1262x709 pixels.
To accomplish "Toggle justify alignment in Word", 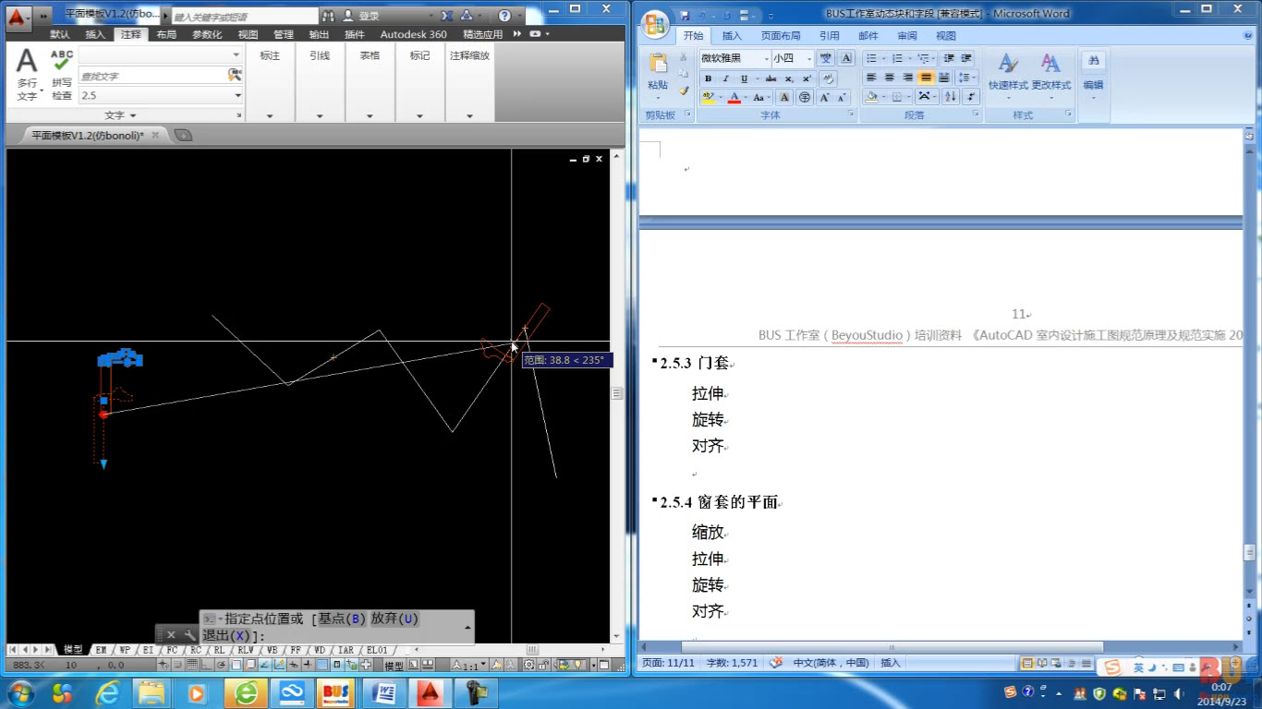I will [926, 78].
